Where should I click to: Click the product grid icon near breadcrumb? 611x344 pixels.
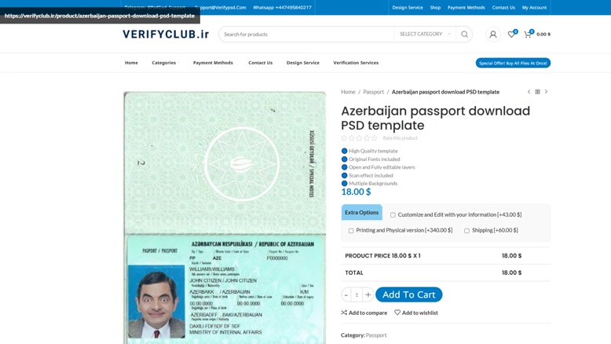[538, 92]
